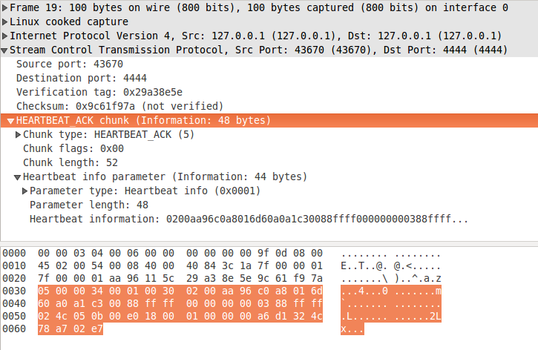Collapse the HEARTBEAT_ACK chunk section
This screenshot has width=538, height=350.
(11, 120)
